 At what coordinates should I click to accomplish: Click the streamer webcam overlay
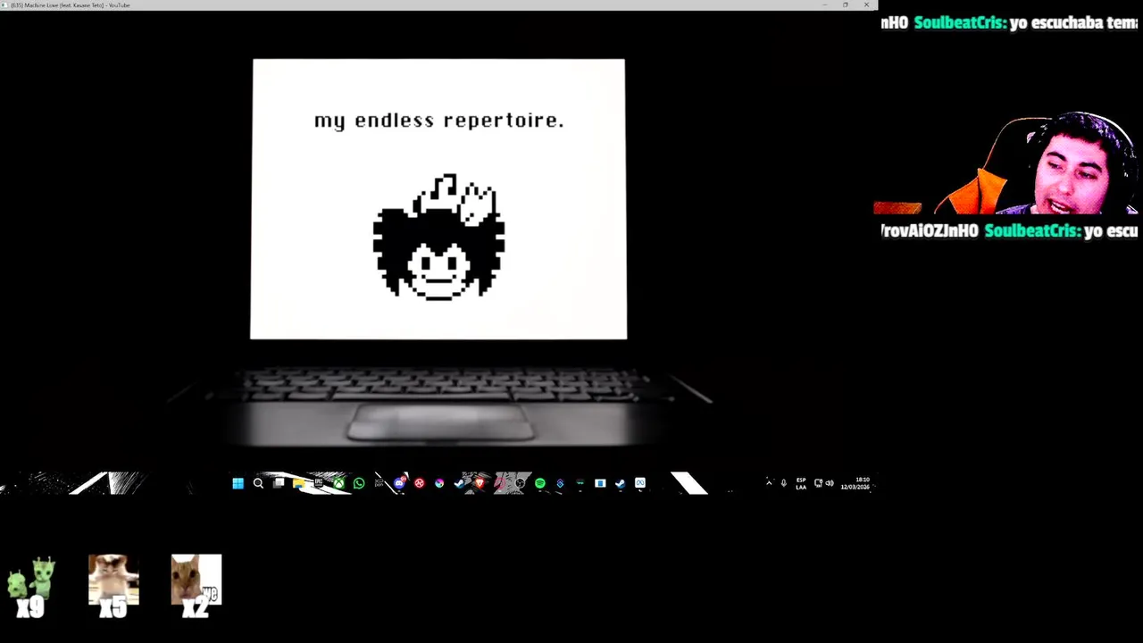(1007, 163)
